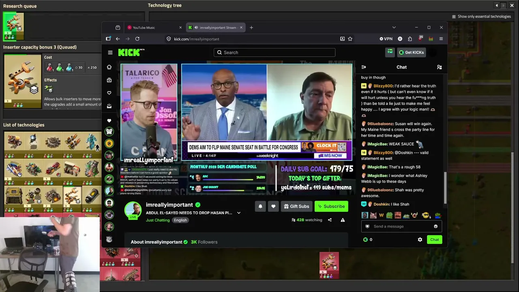Open a new browser tab
519x292 pixels.
pos(251,28)
